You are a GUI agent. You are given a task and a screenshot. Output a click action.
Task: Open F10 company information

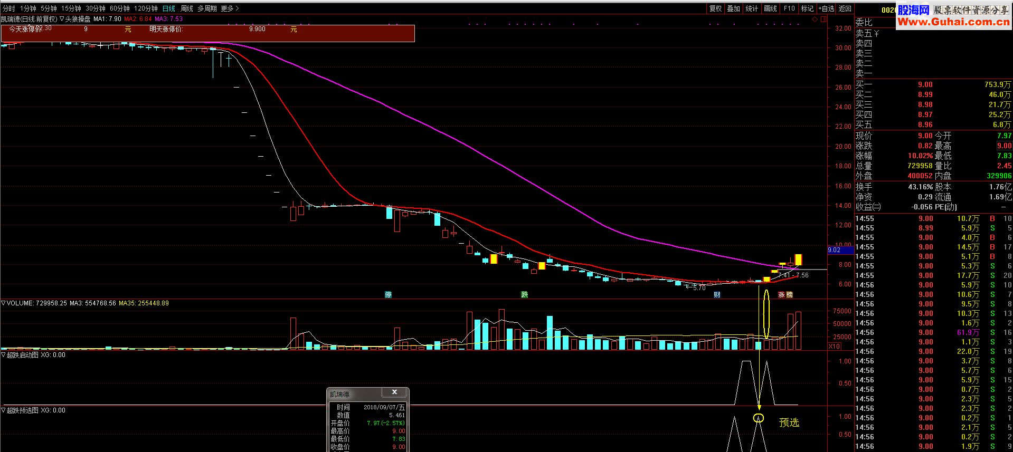pyautogui.click(x=789, y=8)
